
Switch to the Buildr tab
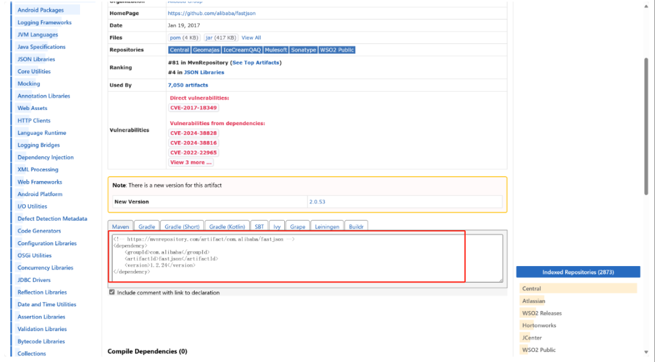pos(356,227)
